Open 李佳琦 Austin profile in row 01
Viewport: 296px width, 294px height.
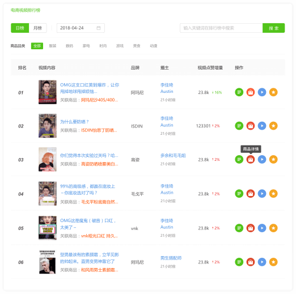tap(167, 88)
